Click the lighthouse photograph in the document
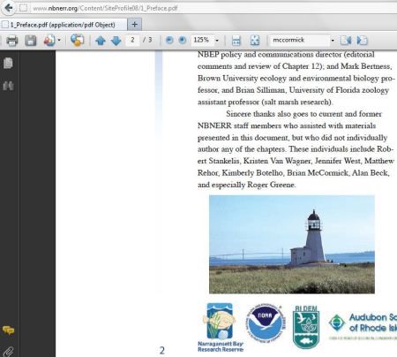This screenshot has height=357, width=397. click(292, 244)
